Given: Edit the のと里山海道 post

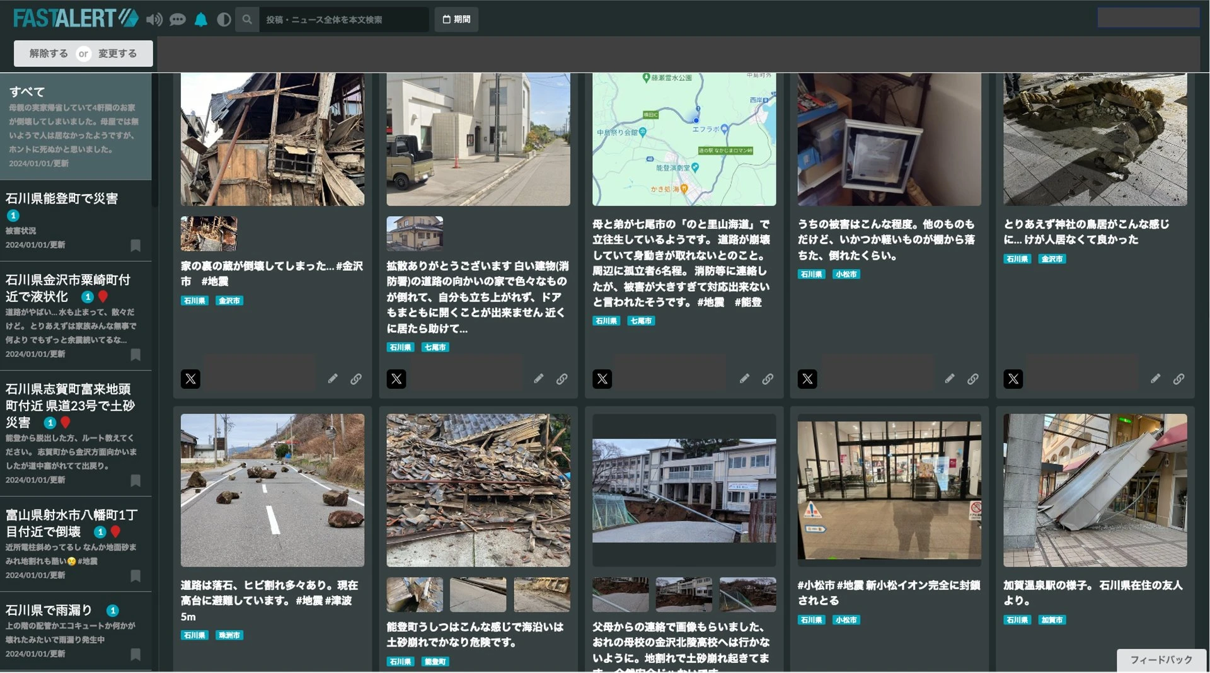Looking at the screenshot, I should pos(744,379).
